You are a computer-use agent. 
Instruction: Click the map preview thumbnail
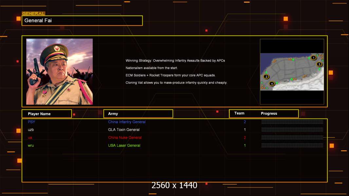[x=292, y=72]
